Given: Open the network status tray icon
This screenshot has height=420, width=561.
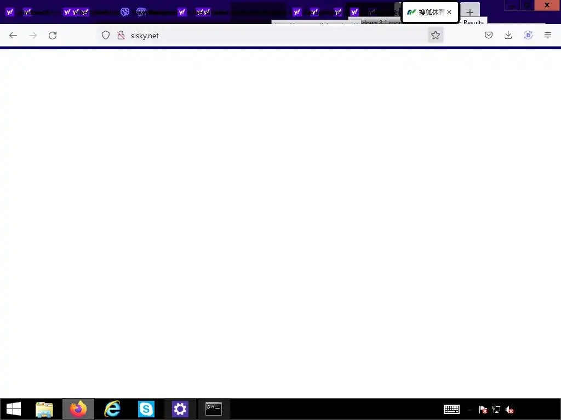Looking at the screenshot, I should point(496,409).
